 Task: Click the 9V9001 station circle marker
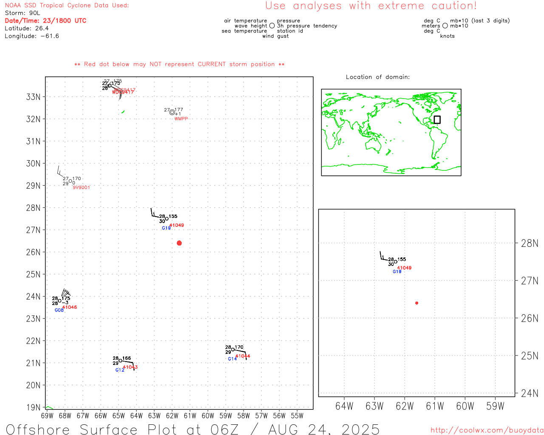[70, 181]
